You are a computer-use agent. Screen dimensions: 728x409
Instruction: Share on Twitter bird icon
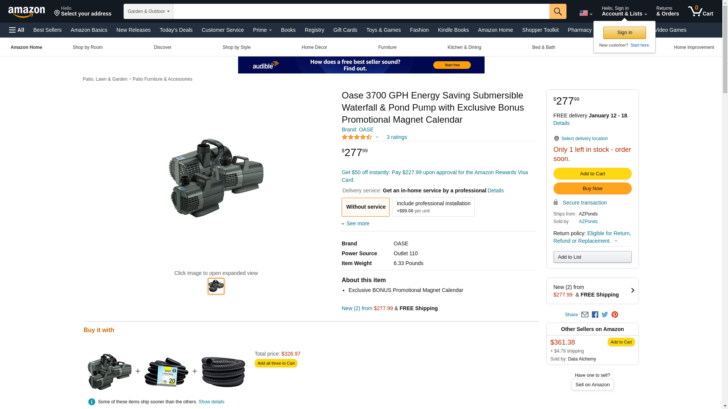(x=605, y=315)
